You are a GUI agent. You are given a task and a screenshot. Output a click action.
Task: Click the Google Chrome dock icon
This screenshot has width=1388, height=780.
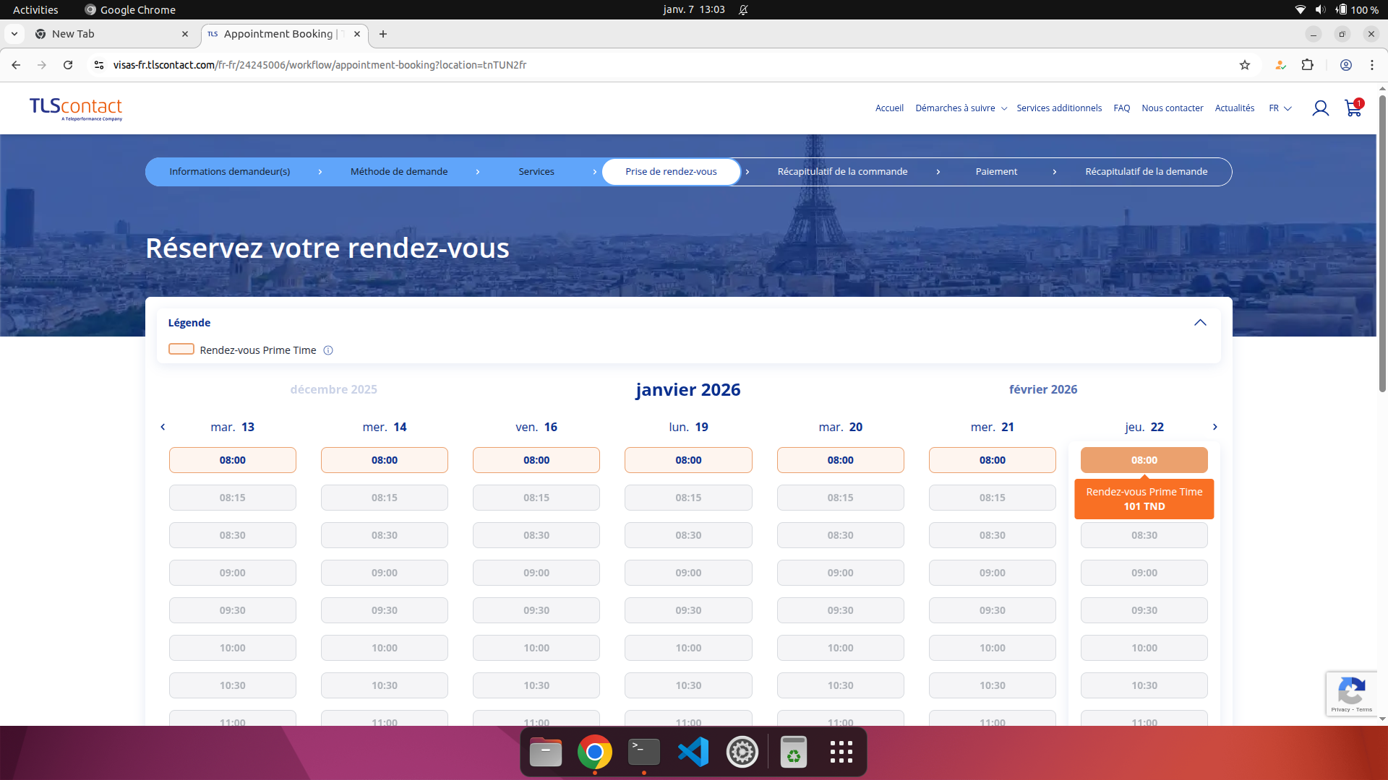(x=595, y=753)
